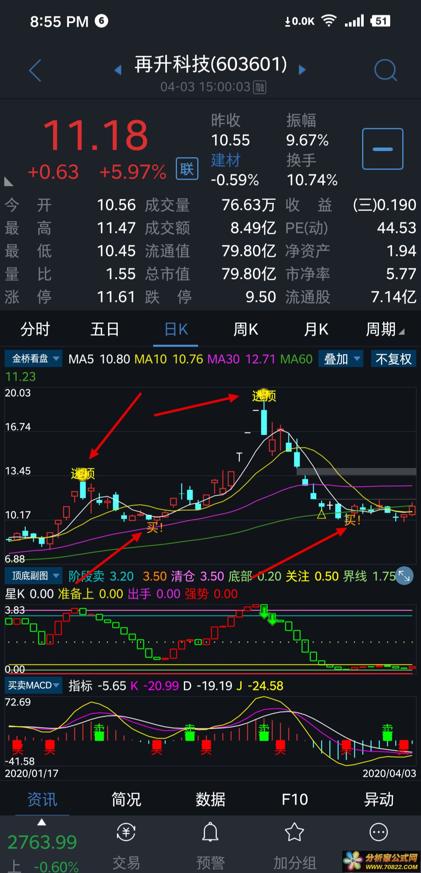Expand chart with fullscreen arrows icon
This screenshot has height=873, width=421.
(x=404, y=576)
